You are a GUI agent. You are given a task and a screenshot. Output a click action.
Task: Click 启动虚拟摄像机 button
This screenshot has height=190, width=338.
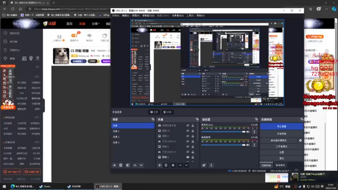(278, 140)
